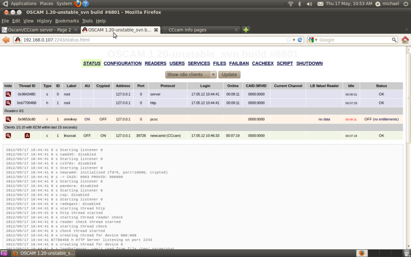Screen dimensions: 411x257
Task: Click the clock date Thu 17 May
Action: click(349, 4)
